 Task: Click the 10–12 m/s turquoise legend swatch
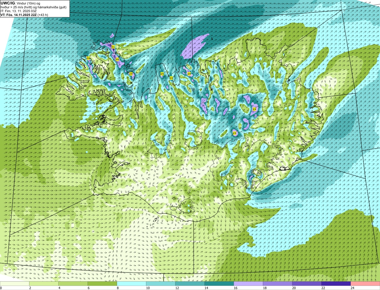coord(161,284)
